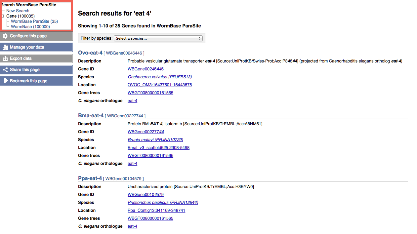Click the gear icon beside Configure this page
This screenshot has height=234, width=417.
5,36
